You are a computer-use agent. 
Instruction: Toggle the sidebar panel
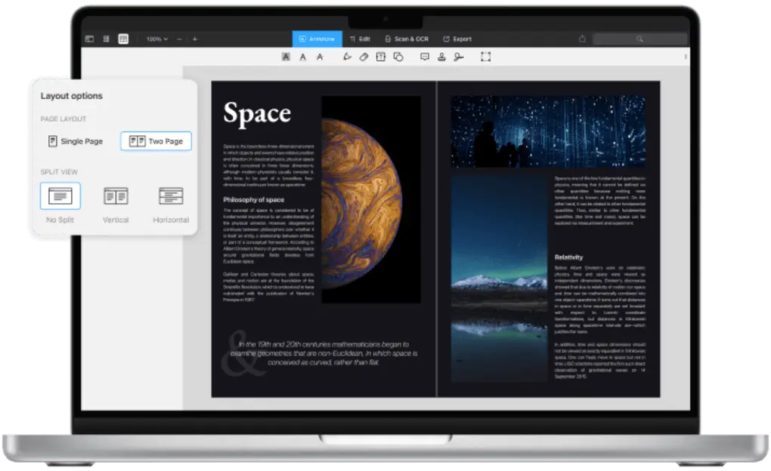[89, 38]
